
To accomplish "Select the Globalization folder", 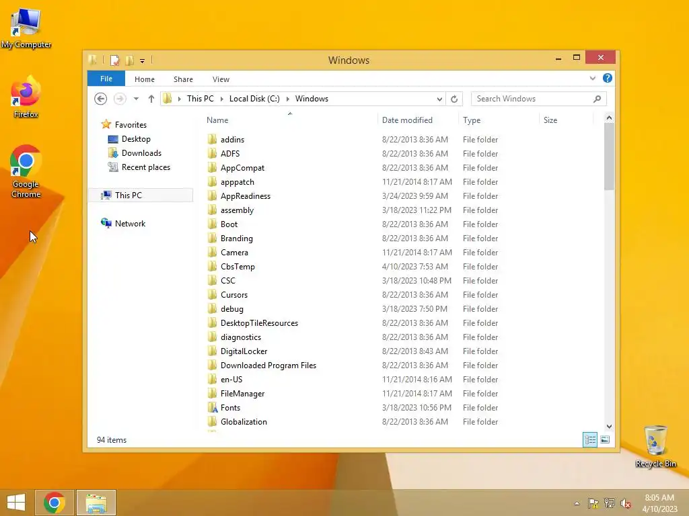I will tap(238, 422).
